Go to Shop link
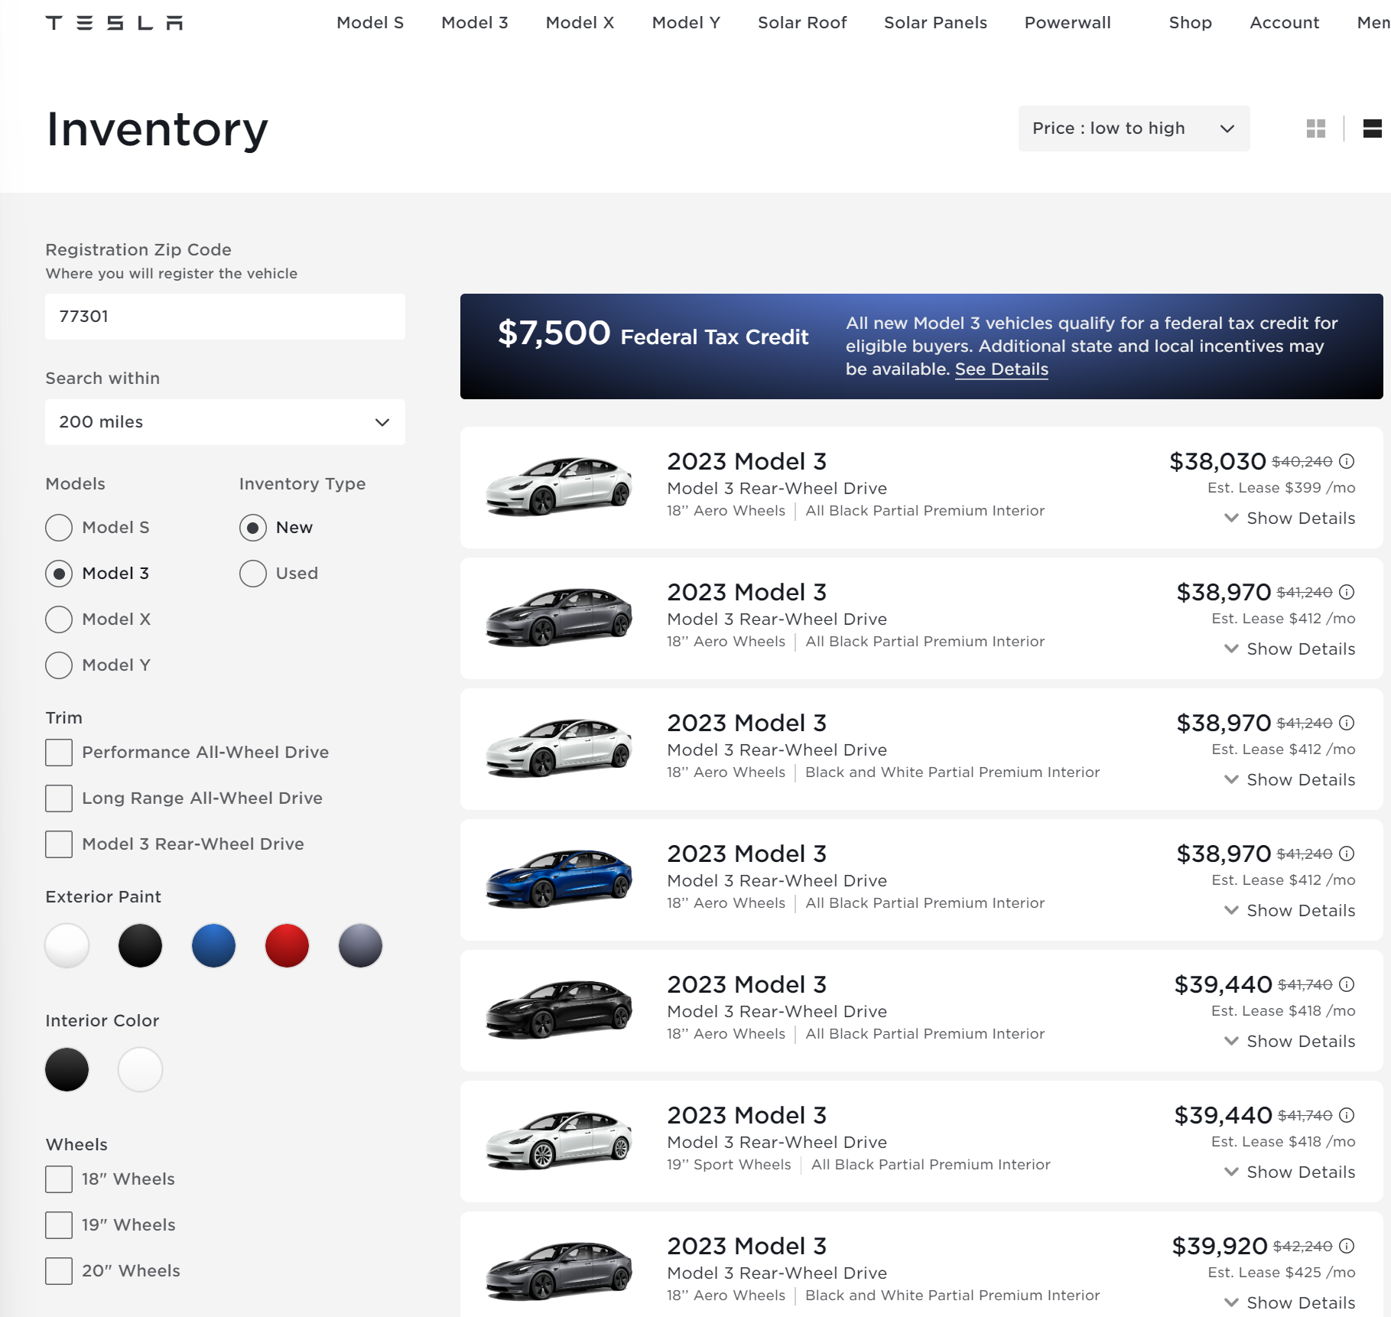The width and height of the screenshot is (1391, 1317). click(1190, 23)
